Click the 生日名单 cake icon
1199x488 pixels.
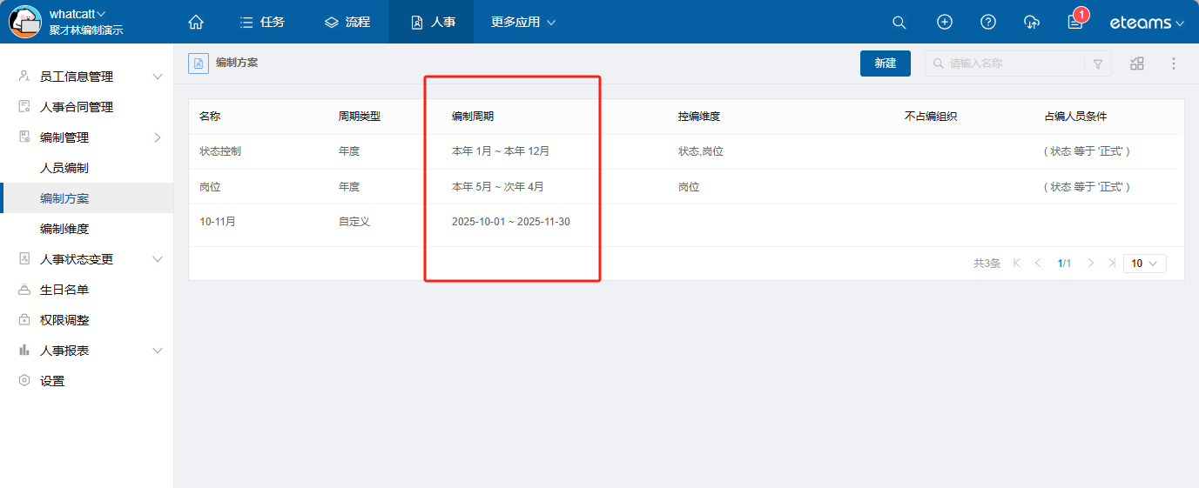[24, 290]
